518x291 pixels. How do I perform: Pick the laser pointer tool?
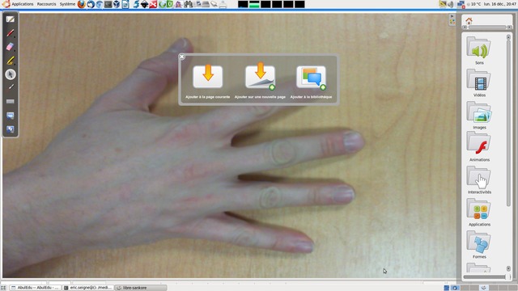pos(11,87)
